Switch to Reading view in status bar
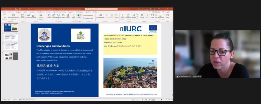Screen dimensions: 261x104 tap(150, 100)
